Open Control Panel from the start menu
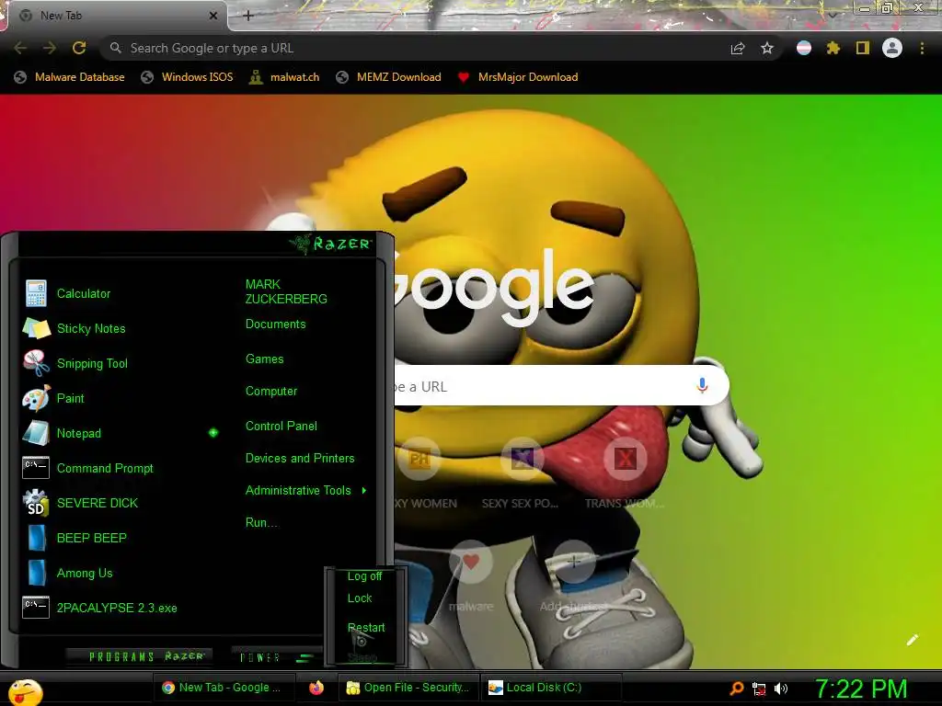Screen dimensions: 942x706 (281, 427)
